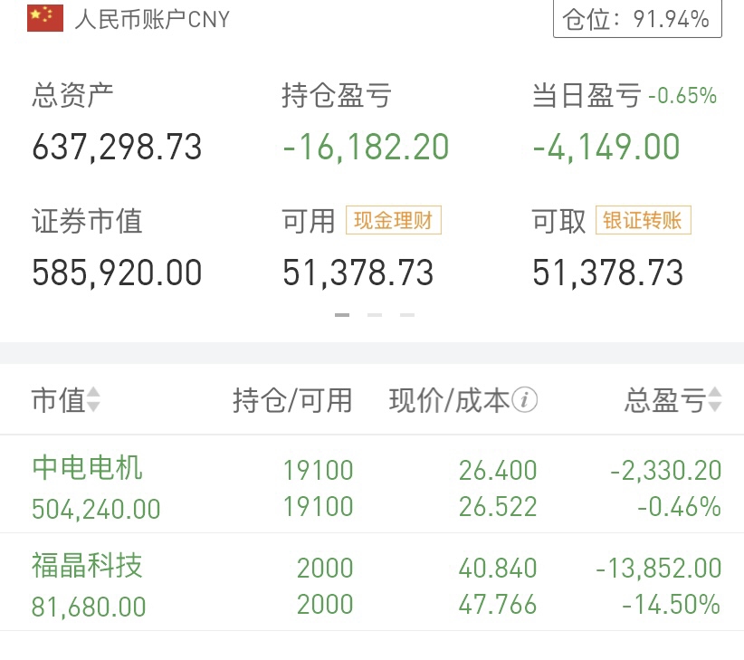Open info icon next to 现价/成本
744x660 pixels.
525,400
